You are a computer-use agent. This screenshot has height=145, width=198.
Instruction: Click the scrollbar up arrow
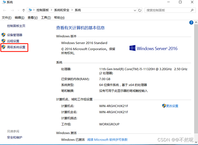click(x=196, y=22)
